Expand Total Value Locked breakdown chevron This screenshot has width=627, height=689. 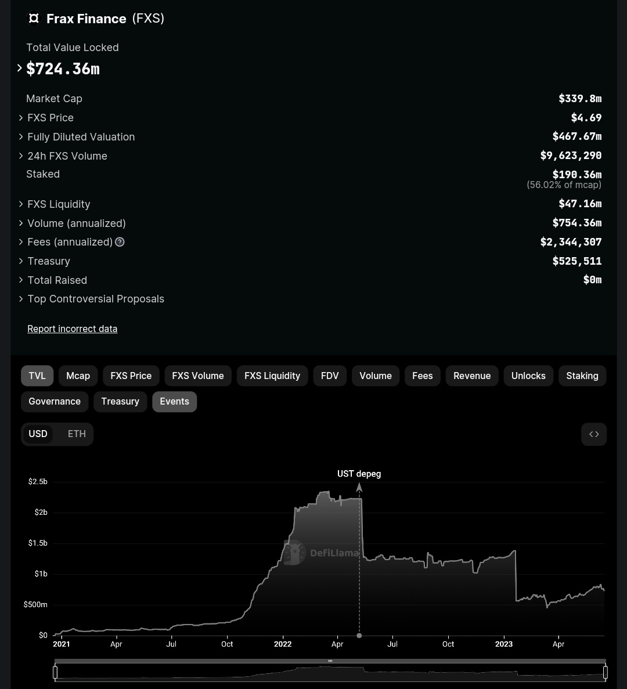coord(19,68)
